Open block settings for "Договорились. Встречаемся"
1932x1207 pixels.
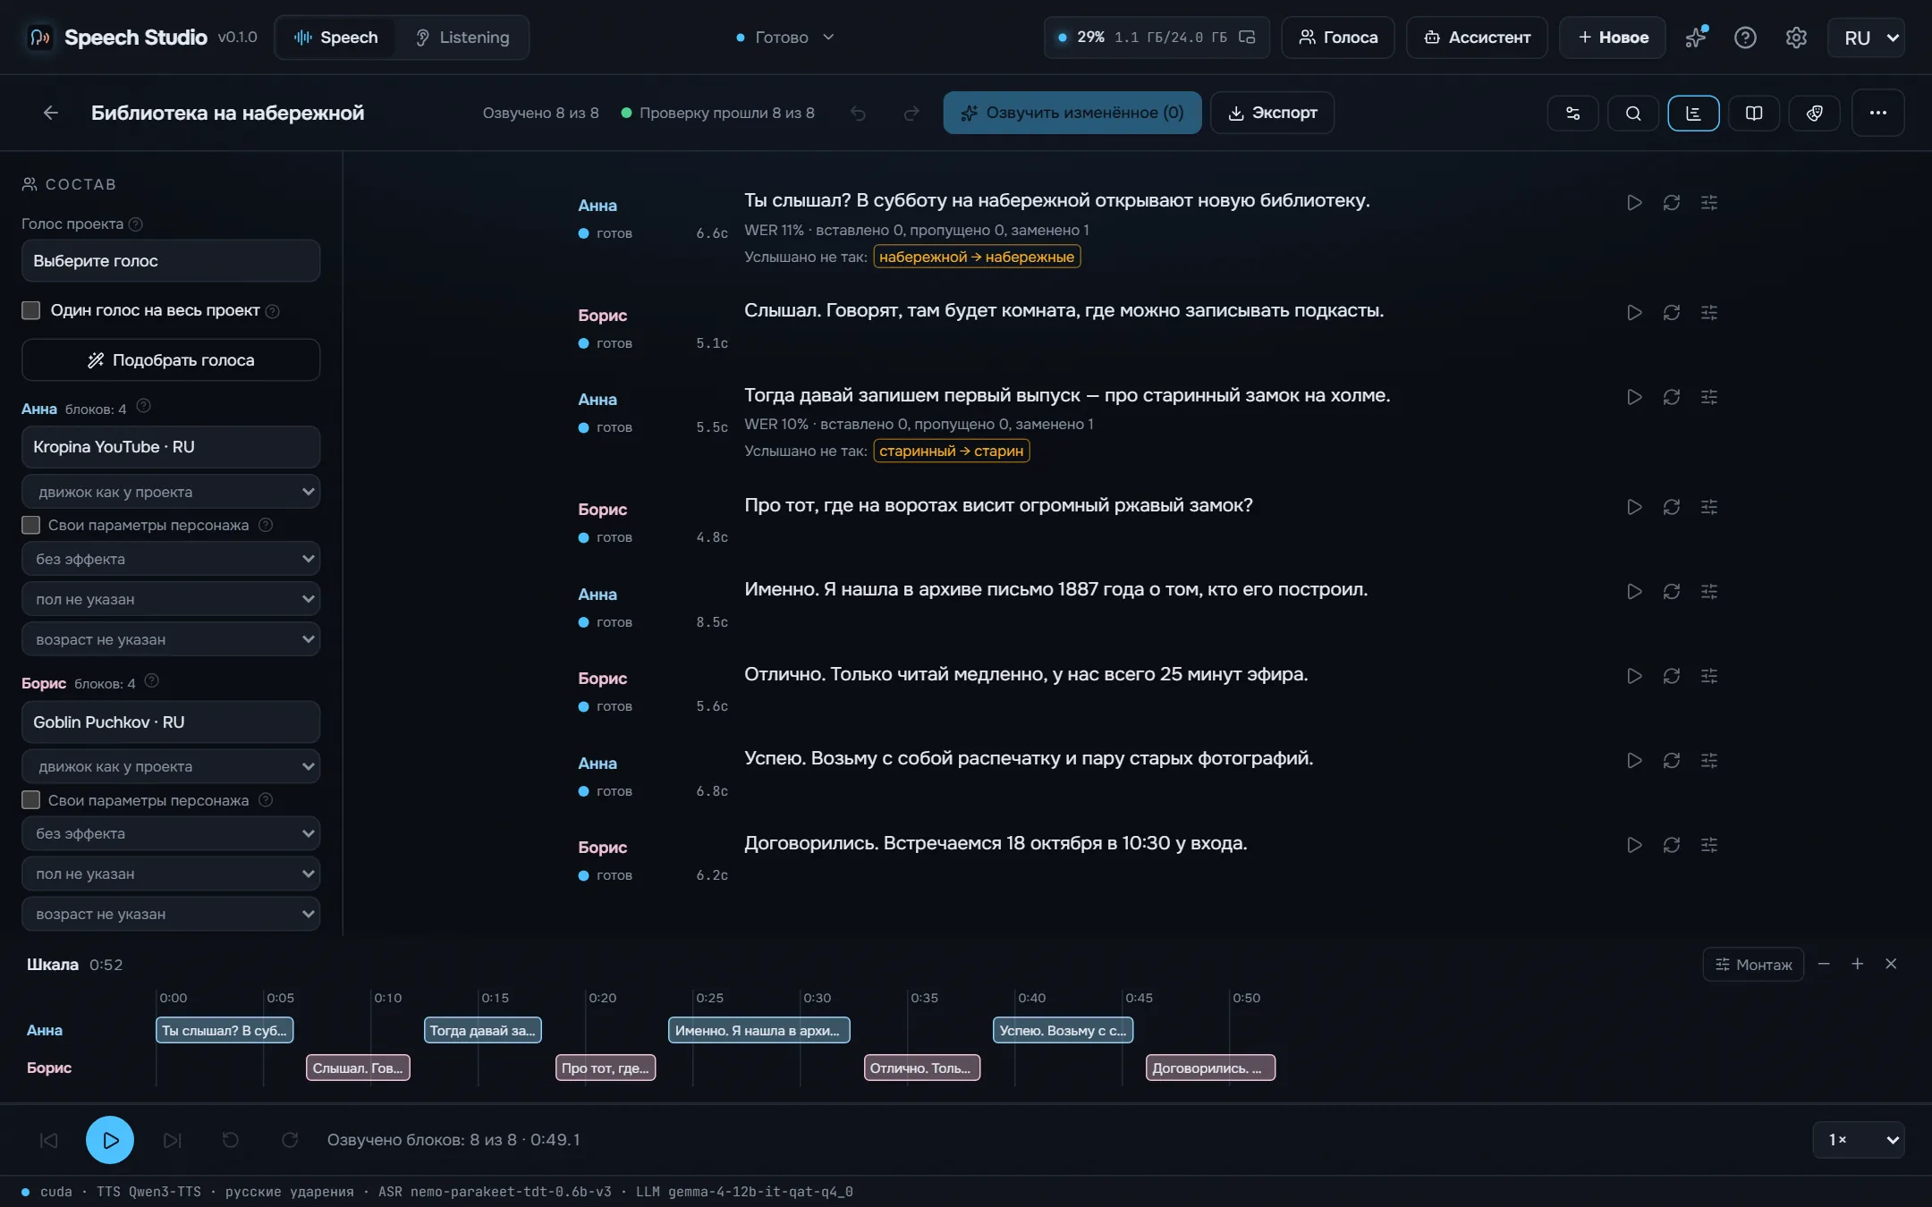click(1709, 845)
